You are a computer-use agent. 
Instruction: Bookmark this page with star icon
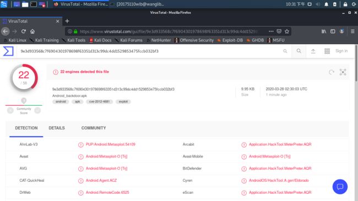[287, 31]
